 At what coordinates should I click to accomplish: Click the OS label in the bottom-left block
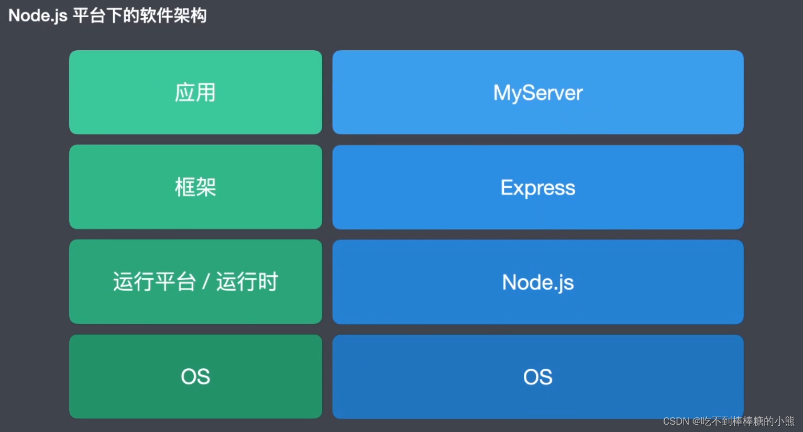195,377
